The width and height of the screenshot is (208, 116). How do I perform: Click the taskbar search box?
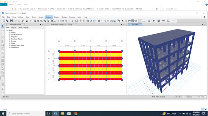click(x=26, y=114)
